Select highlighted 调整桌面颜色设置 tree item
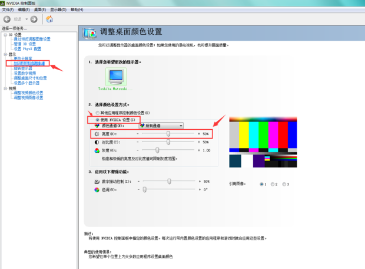 click(x=29, y=64)
